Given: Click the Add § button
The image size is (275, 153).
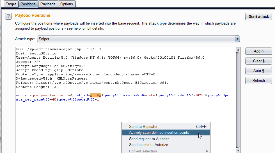Looking at the screenshot, I should 259,51.
